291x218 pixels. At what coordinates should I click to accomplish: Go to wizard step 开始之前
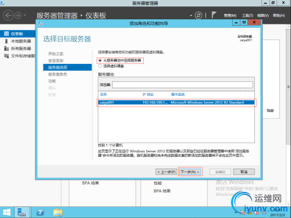(56, 54)
